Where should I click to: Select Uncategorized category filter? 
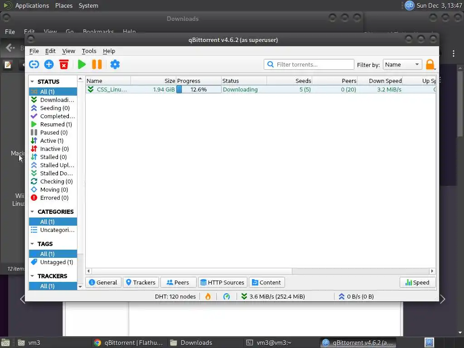(53, 230)
